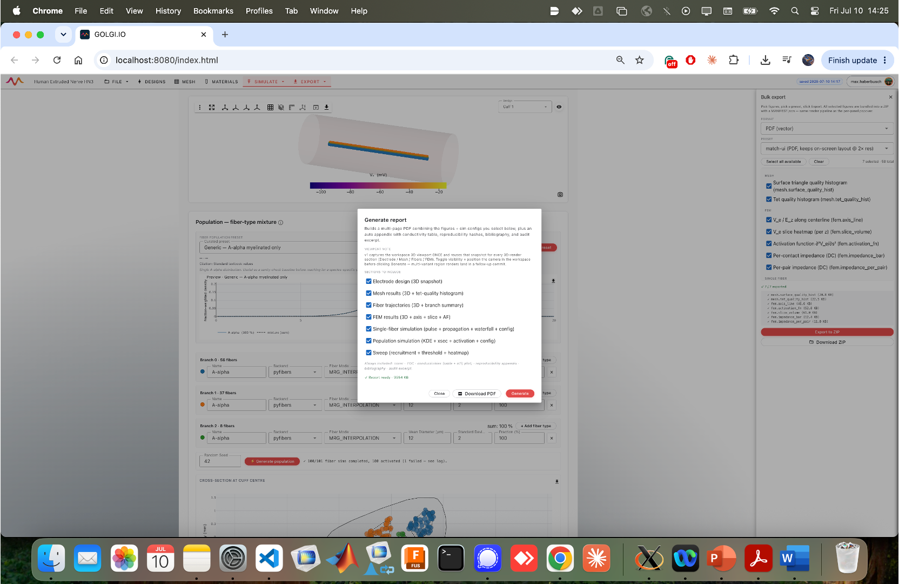Open Chrome History menu
The height and width of the screenshot is (584, 899).
(x=168, y=11)
